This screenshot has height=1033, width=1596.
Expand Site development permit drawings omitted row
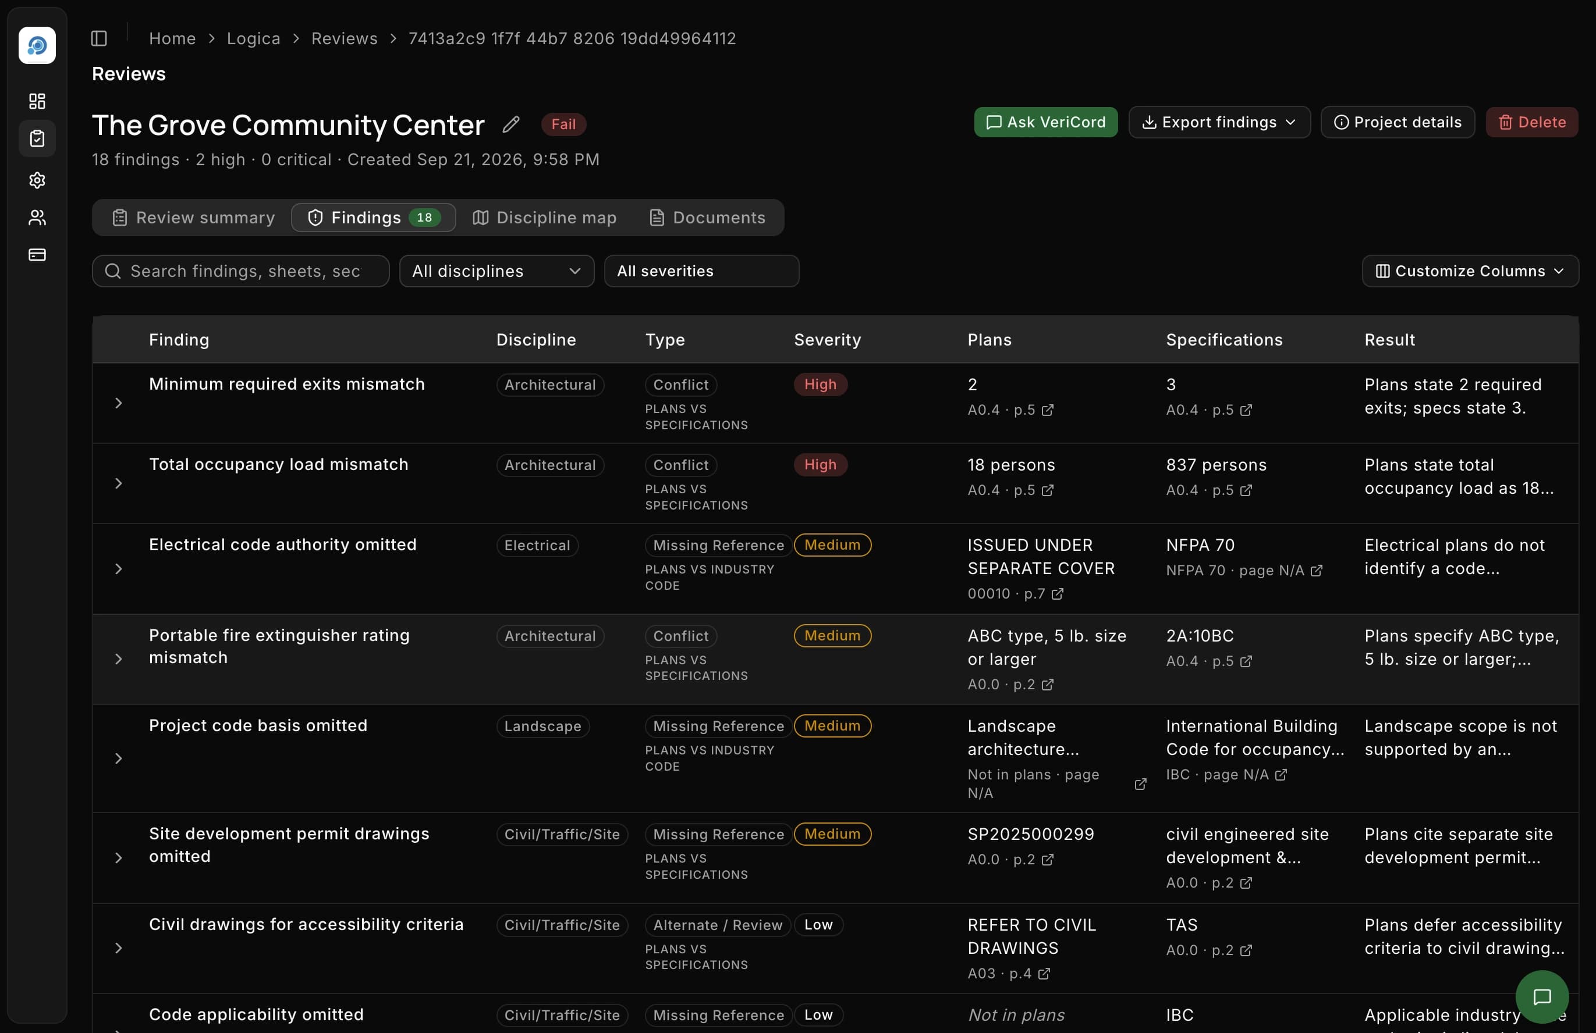coord(119,858)
